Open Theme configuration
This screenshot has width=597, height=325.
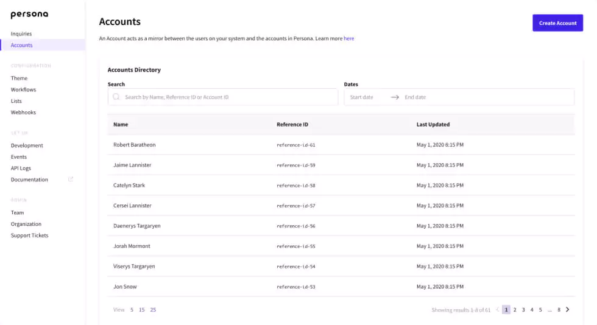pos(19,78)
